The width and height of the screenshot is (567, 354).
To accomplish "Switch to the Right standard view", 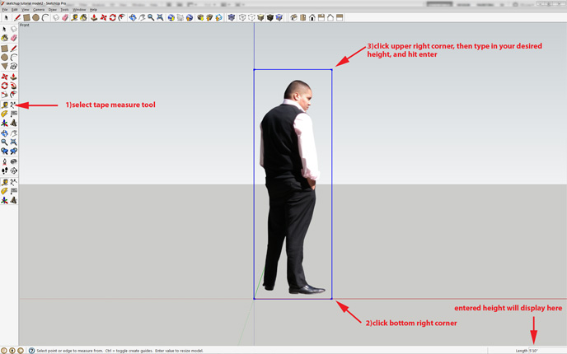I will 321,17.
